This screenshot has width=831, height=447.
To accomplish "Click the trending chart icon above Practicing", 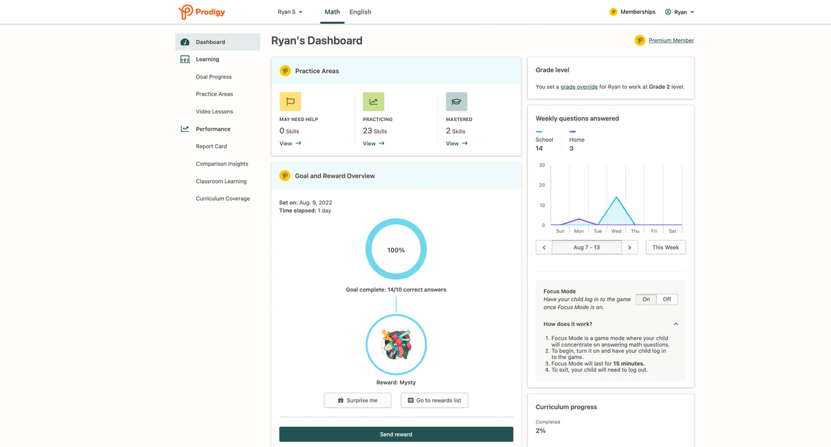I will [373, 101].
